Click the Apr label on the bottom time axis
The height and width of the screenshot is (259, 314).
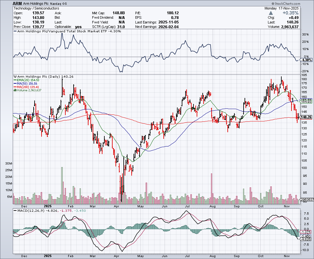pos(117,256)
